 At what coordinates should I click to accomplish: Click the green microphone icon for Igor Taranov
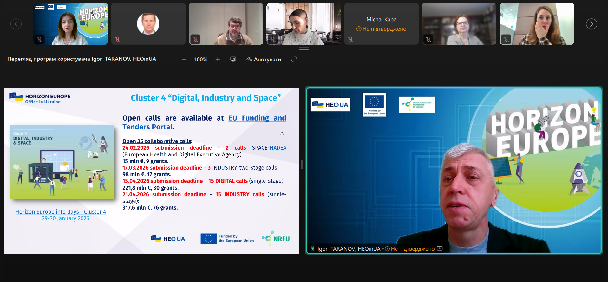point(313,248)
